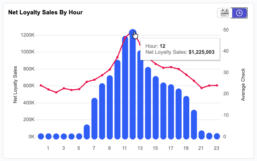
Task: Switch to the calendar day view toggle
Action: click(x=225, y=13)
